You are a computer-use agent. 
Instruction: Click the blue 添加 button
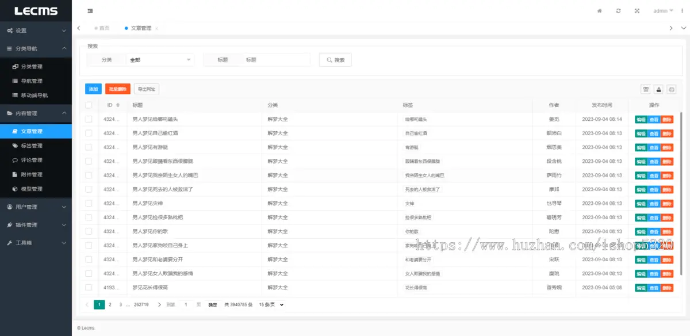click(93, 89)
